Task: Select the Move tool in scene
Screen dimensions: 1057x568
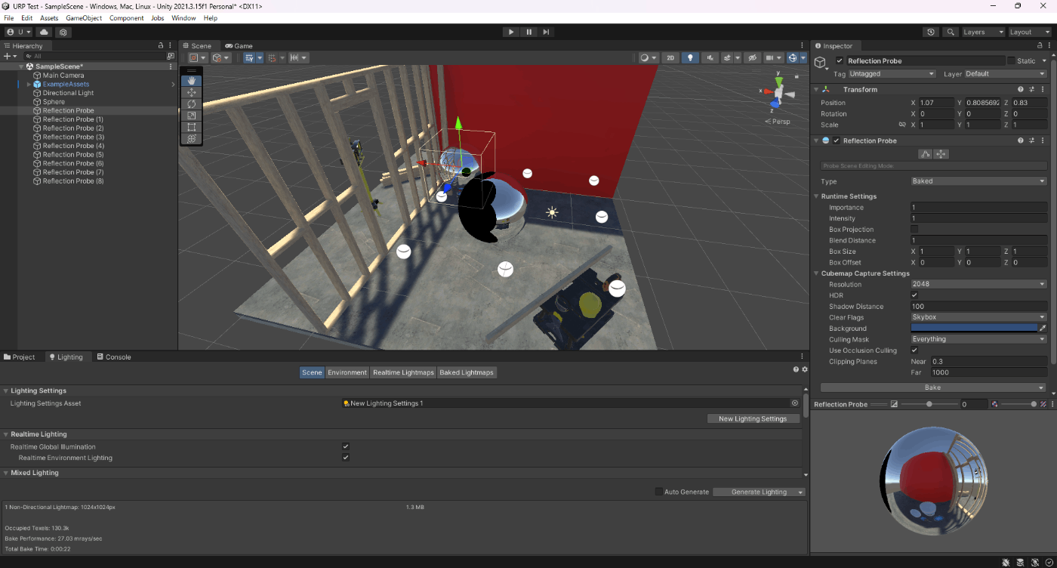Action: coord(192,92)
